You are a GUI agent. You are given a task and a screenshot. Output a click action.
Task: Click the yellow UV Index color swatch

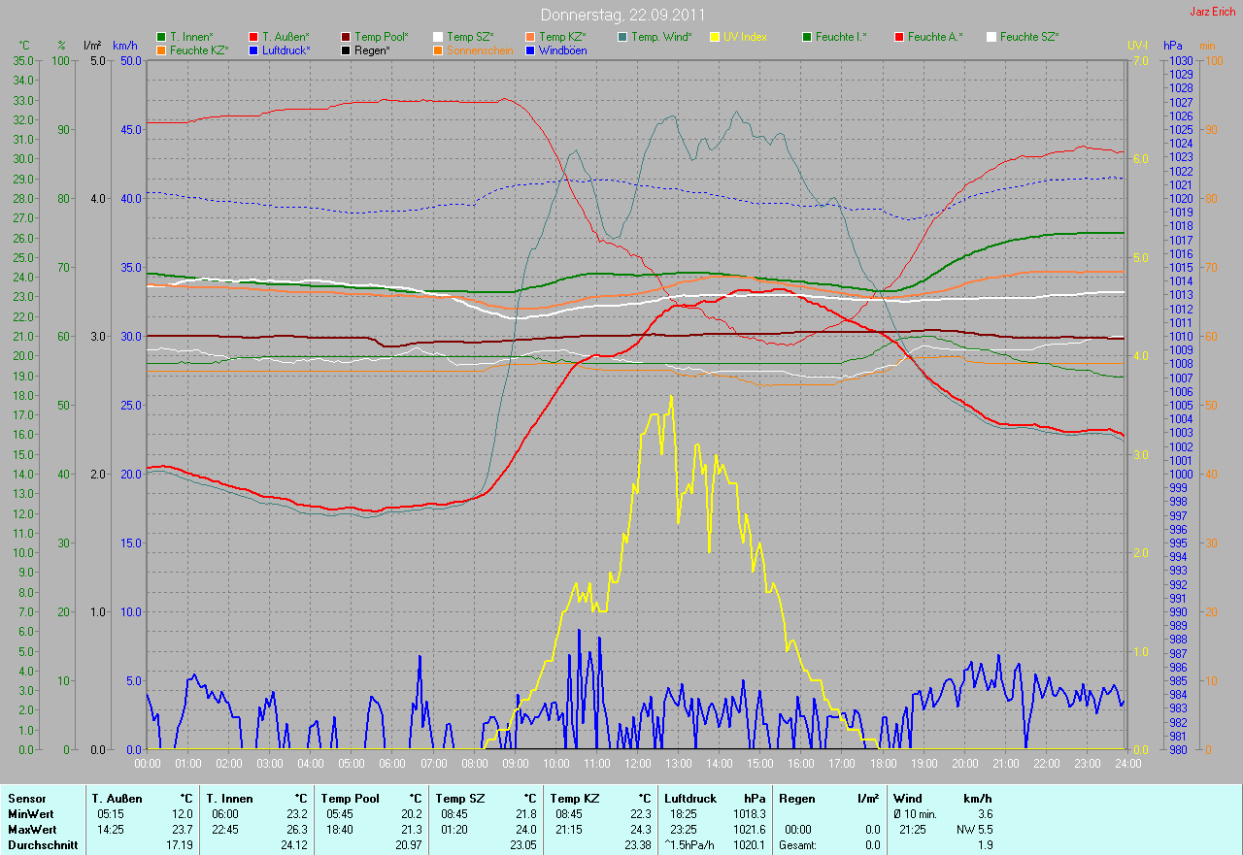(x=716, y=37)
